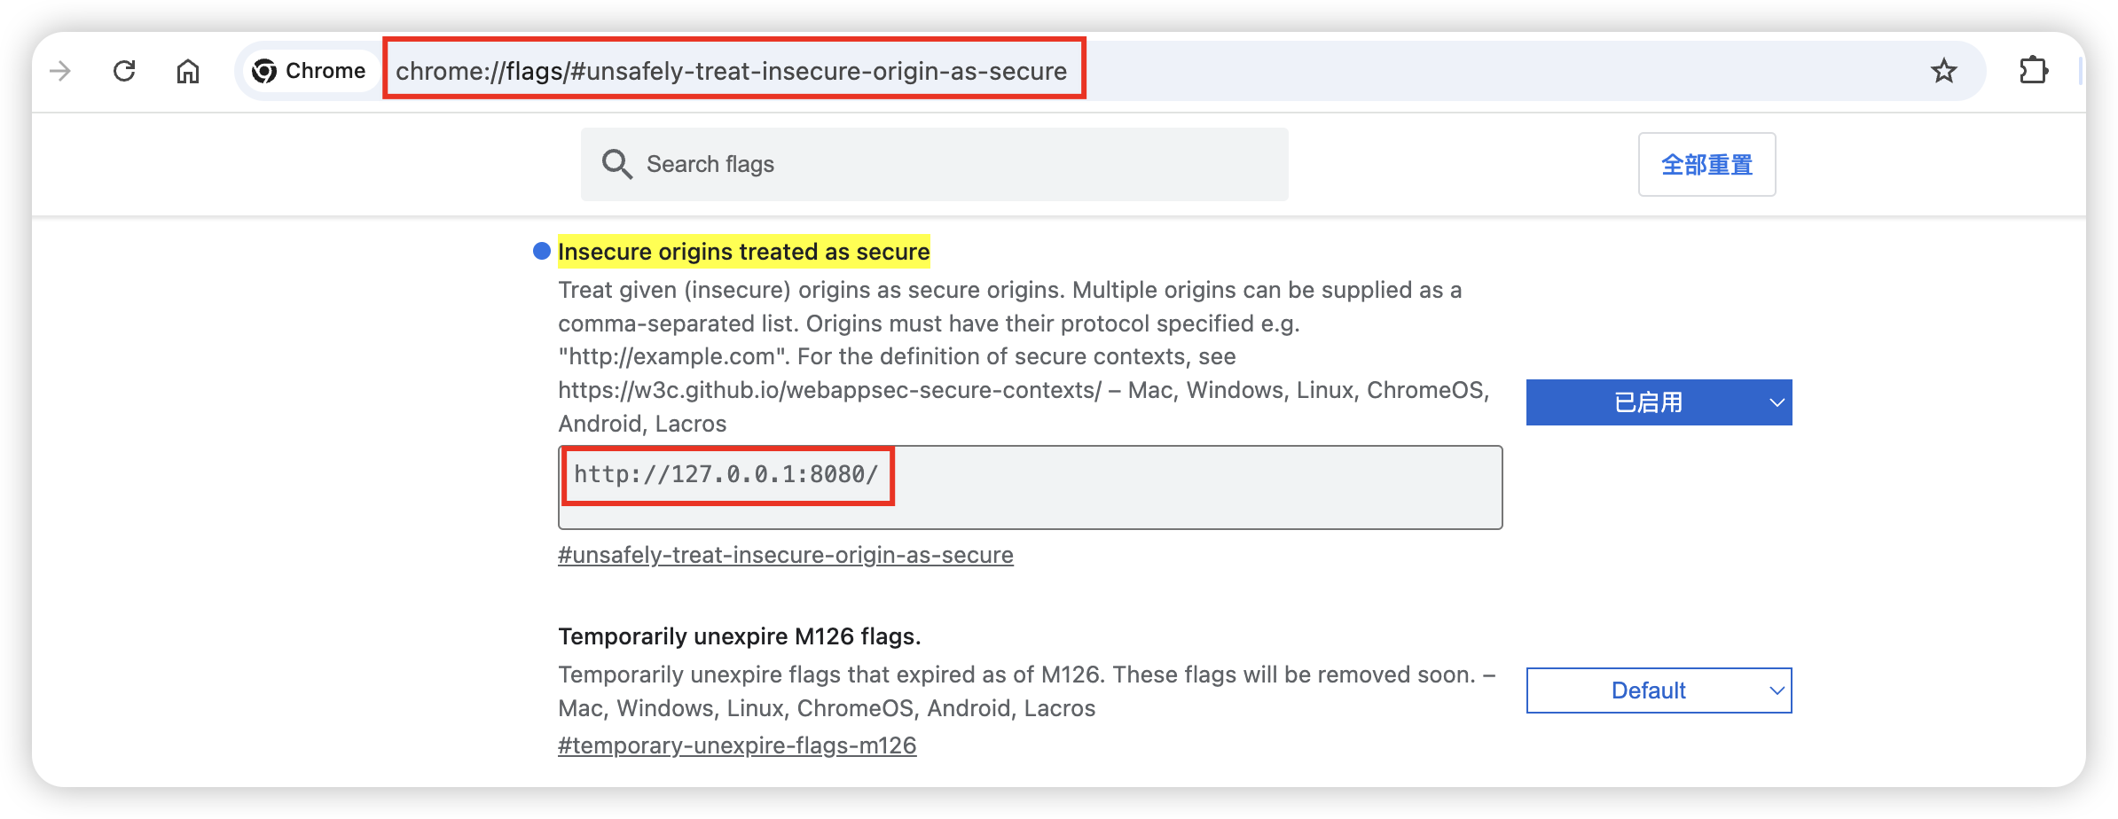
Task: Open the 已启用 dropdown for insecure origins
Action: pos(1648,402)
